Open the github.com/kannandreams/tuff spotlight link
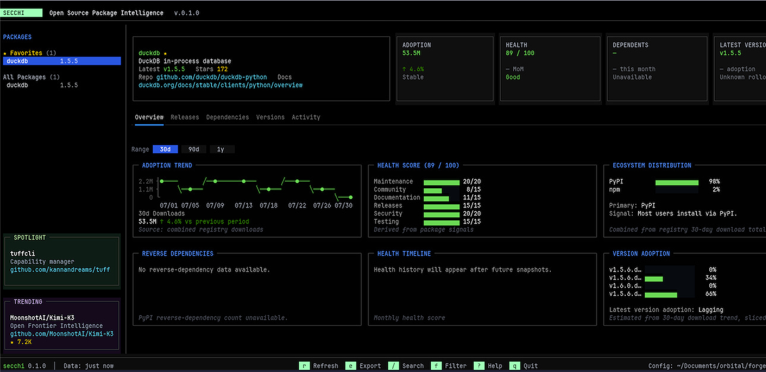The width and height of the screenshot is (766, 372). (60, 270)
